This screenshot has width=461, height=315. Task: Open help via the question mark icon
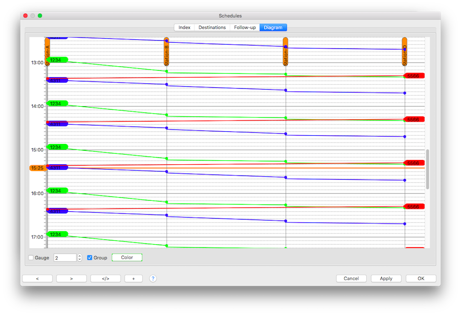153,279
